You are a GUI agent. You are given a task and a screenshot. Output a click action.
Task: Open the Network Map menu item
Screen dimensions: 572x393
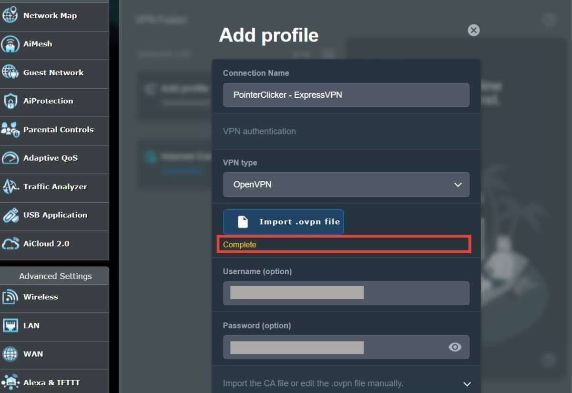tap(54, 16)
